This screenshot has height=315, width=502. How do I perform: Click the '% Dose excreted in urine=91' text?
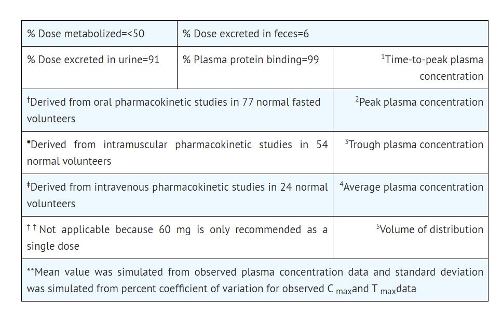click(93, 60)
